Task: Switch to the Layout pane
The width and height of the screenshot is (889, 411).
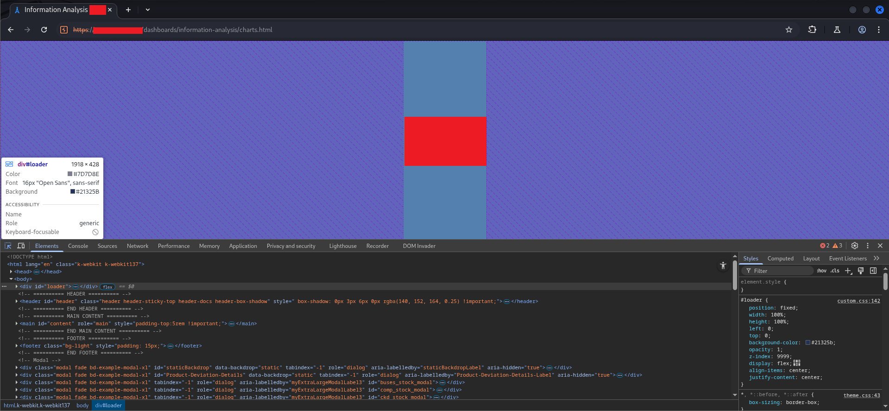Action: pyautogui.click(x=811, y=259)
